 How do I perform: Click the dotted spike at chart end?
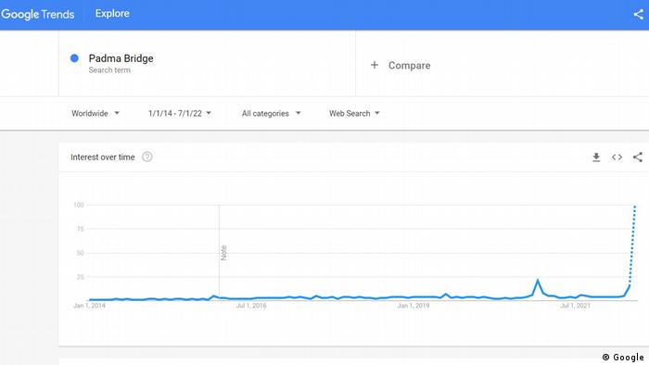click(x=632, y=244)
